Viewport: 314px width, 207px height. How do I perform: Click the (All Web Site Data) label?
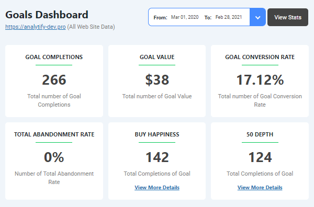(91, 27)
